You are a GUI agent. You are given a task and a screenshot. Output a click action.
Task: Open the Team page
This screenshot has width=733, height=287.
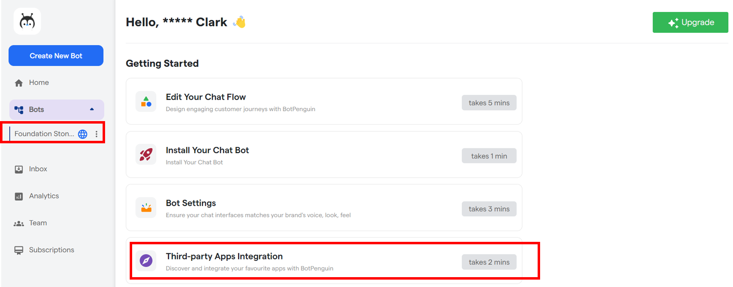point(38,223)
